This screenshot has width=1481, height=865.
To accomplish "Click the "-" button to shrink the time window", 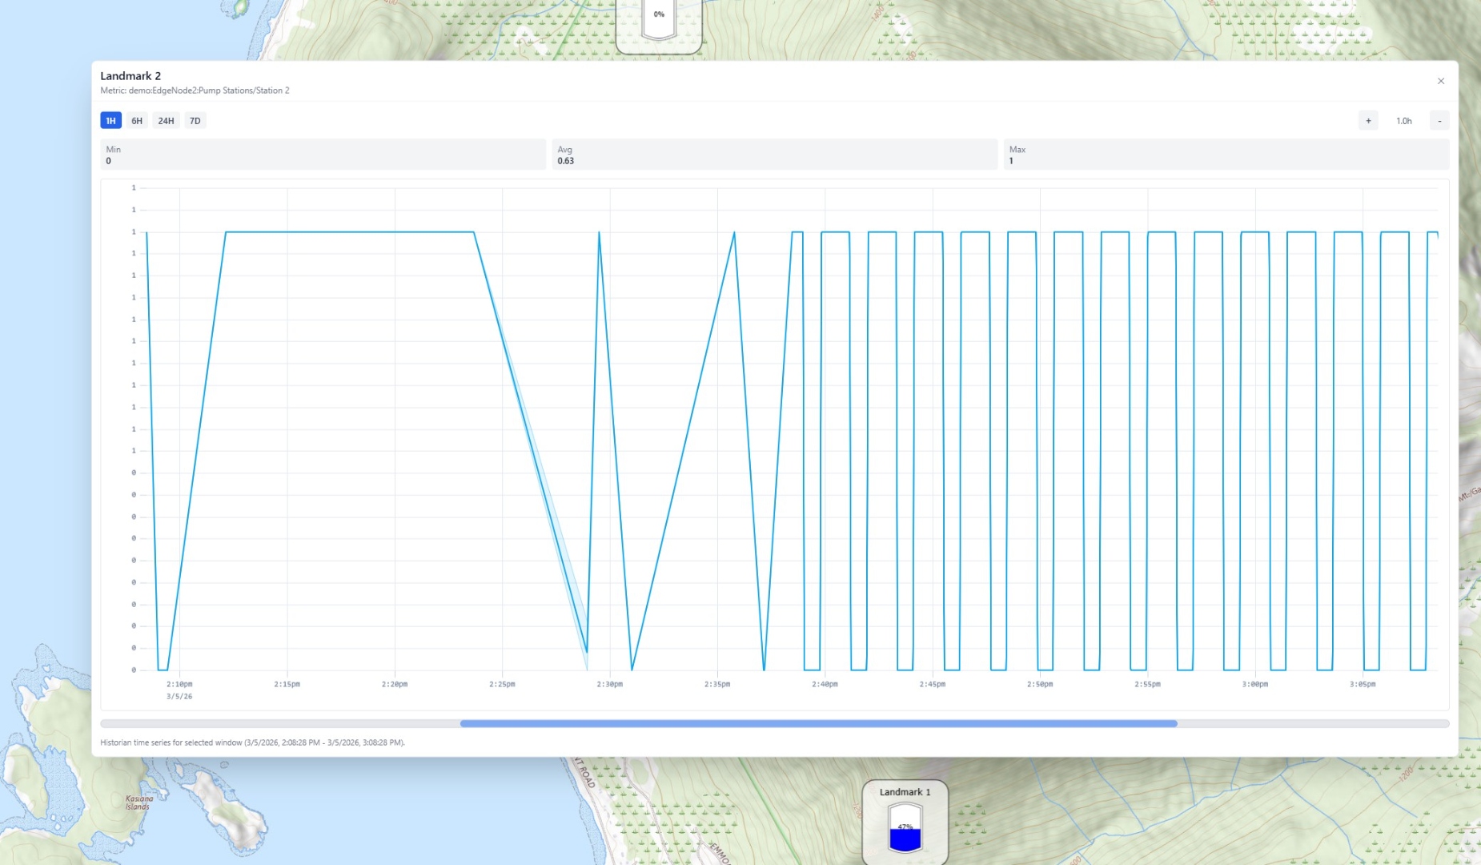I will coord(1439,120).
